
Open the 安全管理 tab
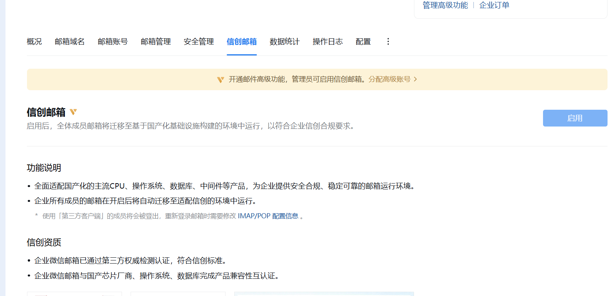click(199, 41)
